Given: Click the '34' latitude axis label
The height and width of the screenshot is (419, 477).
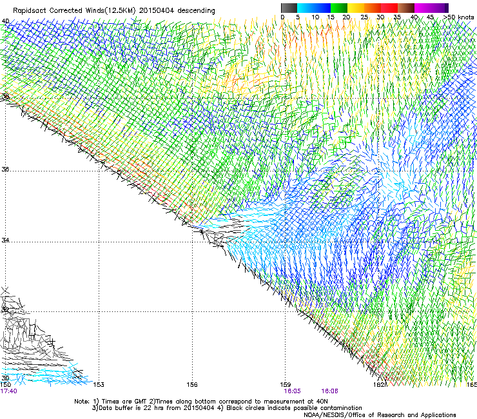Looking at the screenshot, I should point(5,240).
